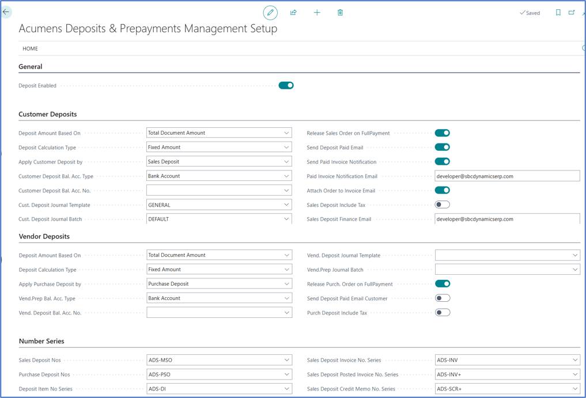Open the HOME menu tab

point(31,48)
